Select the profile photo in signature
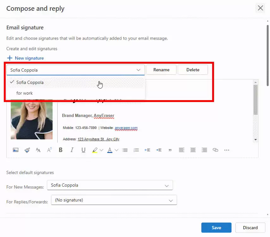 [32, 119]
